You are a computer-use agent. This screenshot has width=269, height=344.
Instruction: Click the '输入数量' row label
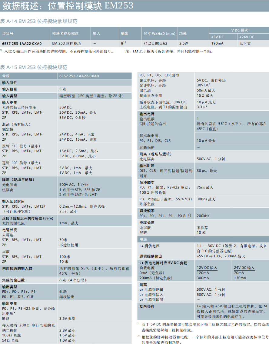click(10, 89)
